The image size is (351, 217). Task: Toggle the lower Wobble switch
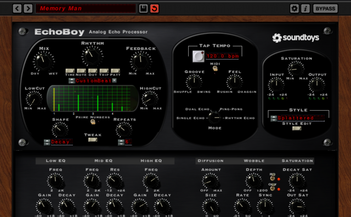coord(272,188)
